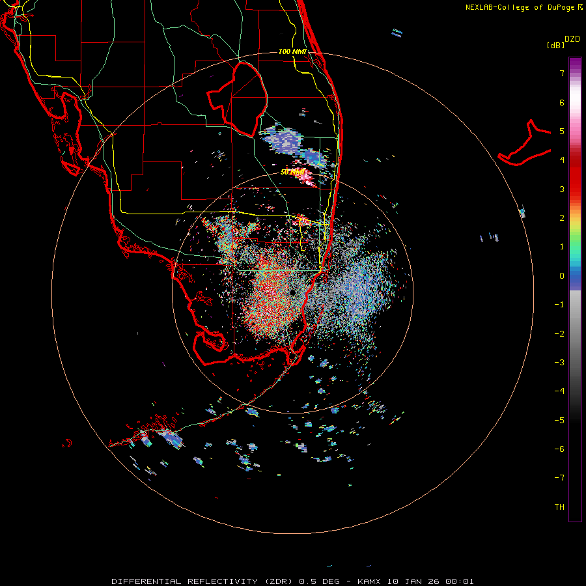Select the 50 NMI range ring label

click(292, 172)
